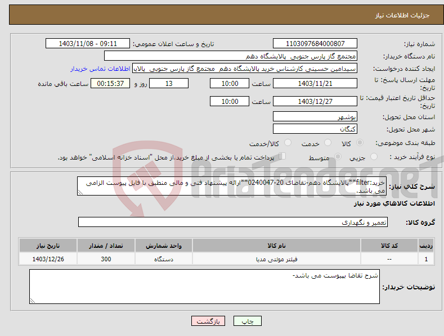The width and height of the screenshot is (444, 336).
Task: Click the remaining days field showing 13
Action: (x=169, y=83)
